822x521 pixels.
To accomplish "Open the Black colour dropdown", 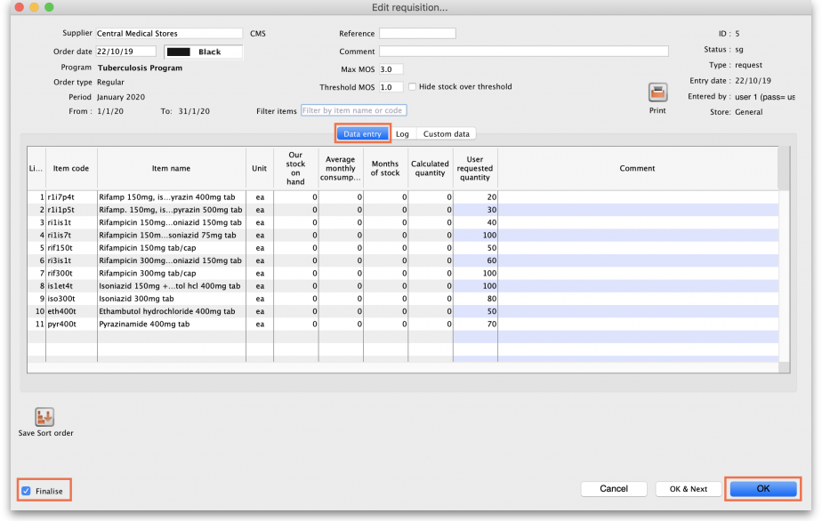I will (x=203, y=52).
